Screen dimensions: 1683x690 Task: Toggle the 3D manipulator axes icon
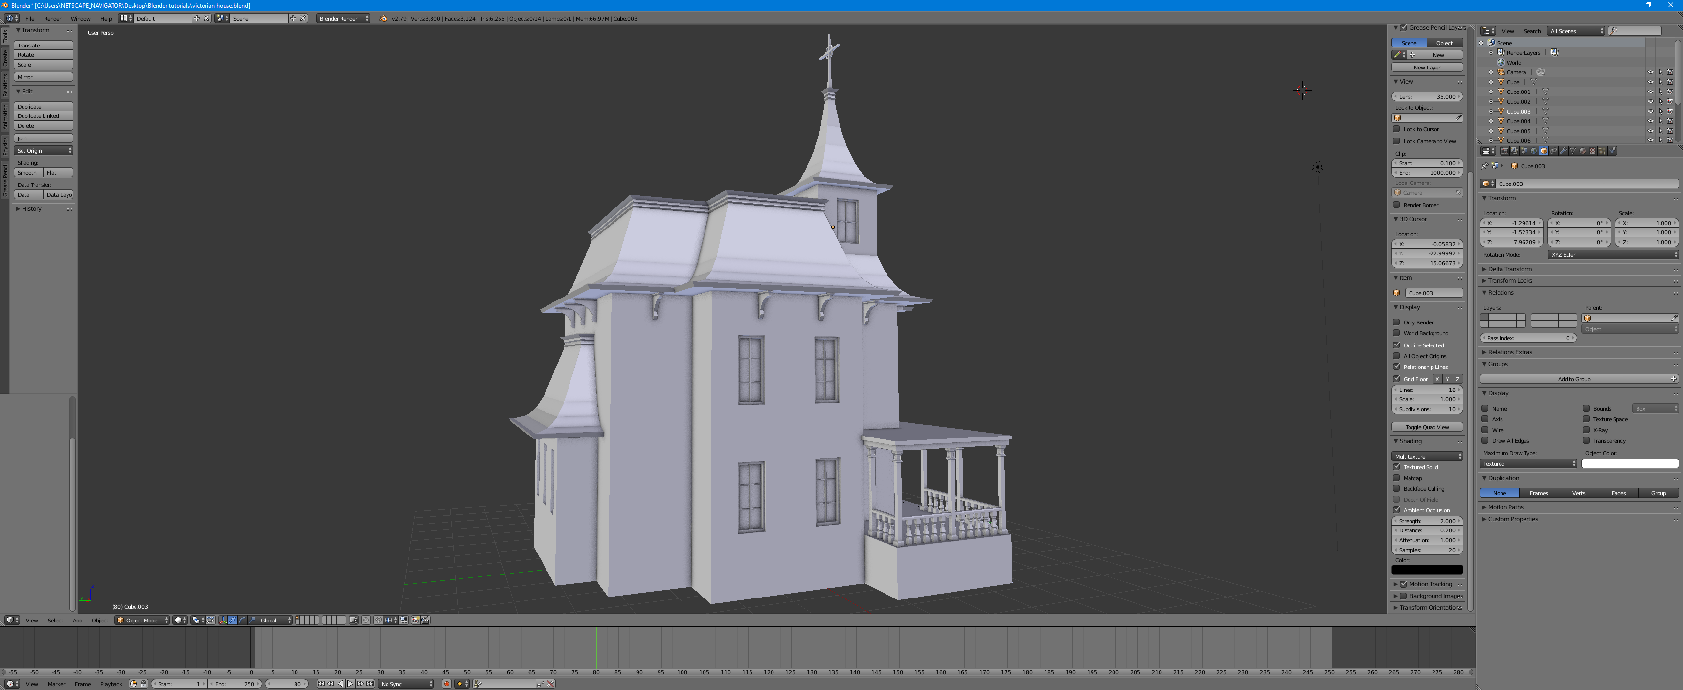224,620
